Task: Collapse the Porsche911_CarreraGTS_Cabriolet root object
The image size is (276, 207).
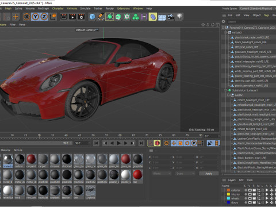Action: pos(223,28)
